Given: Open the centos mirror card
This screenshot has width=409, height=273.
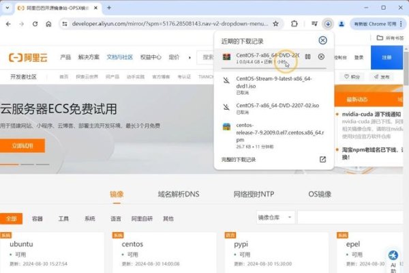Looking at the screenshot, I should 164,253.
